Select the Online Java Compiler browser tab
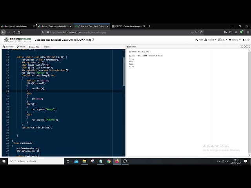Screen dimensions: 251x188 point(91,26)
